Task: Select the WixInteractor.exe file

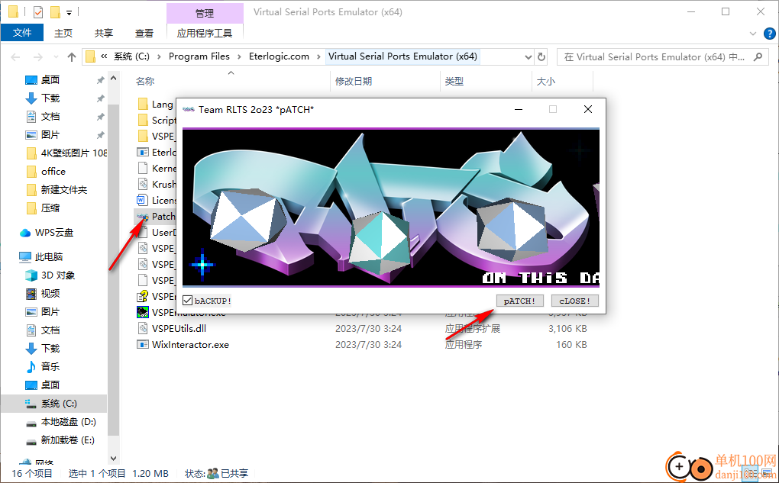Action: (x=190, y=344)
